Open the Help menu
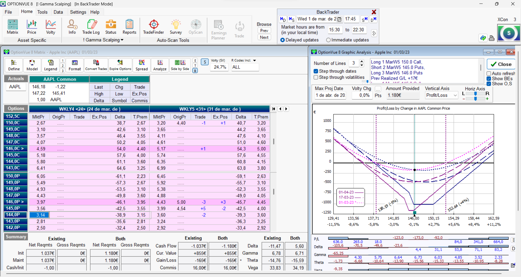 (95, 12)
